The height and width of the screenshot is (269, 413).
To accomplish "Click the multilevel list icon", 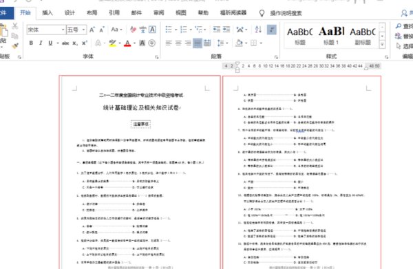I will (199, 30).
